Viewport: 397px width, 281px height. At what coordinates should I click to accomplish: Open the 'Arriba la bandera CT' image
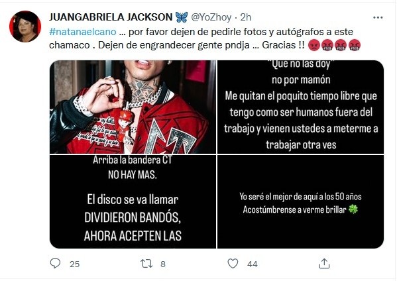click(x=133, y=201)
